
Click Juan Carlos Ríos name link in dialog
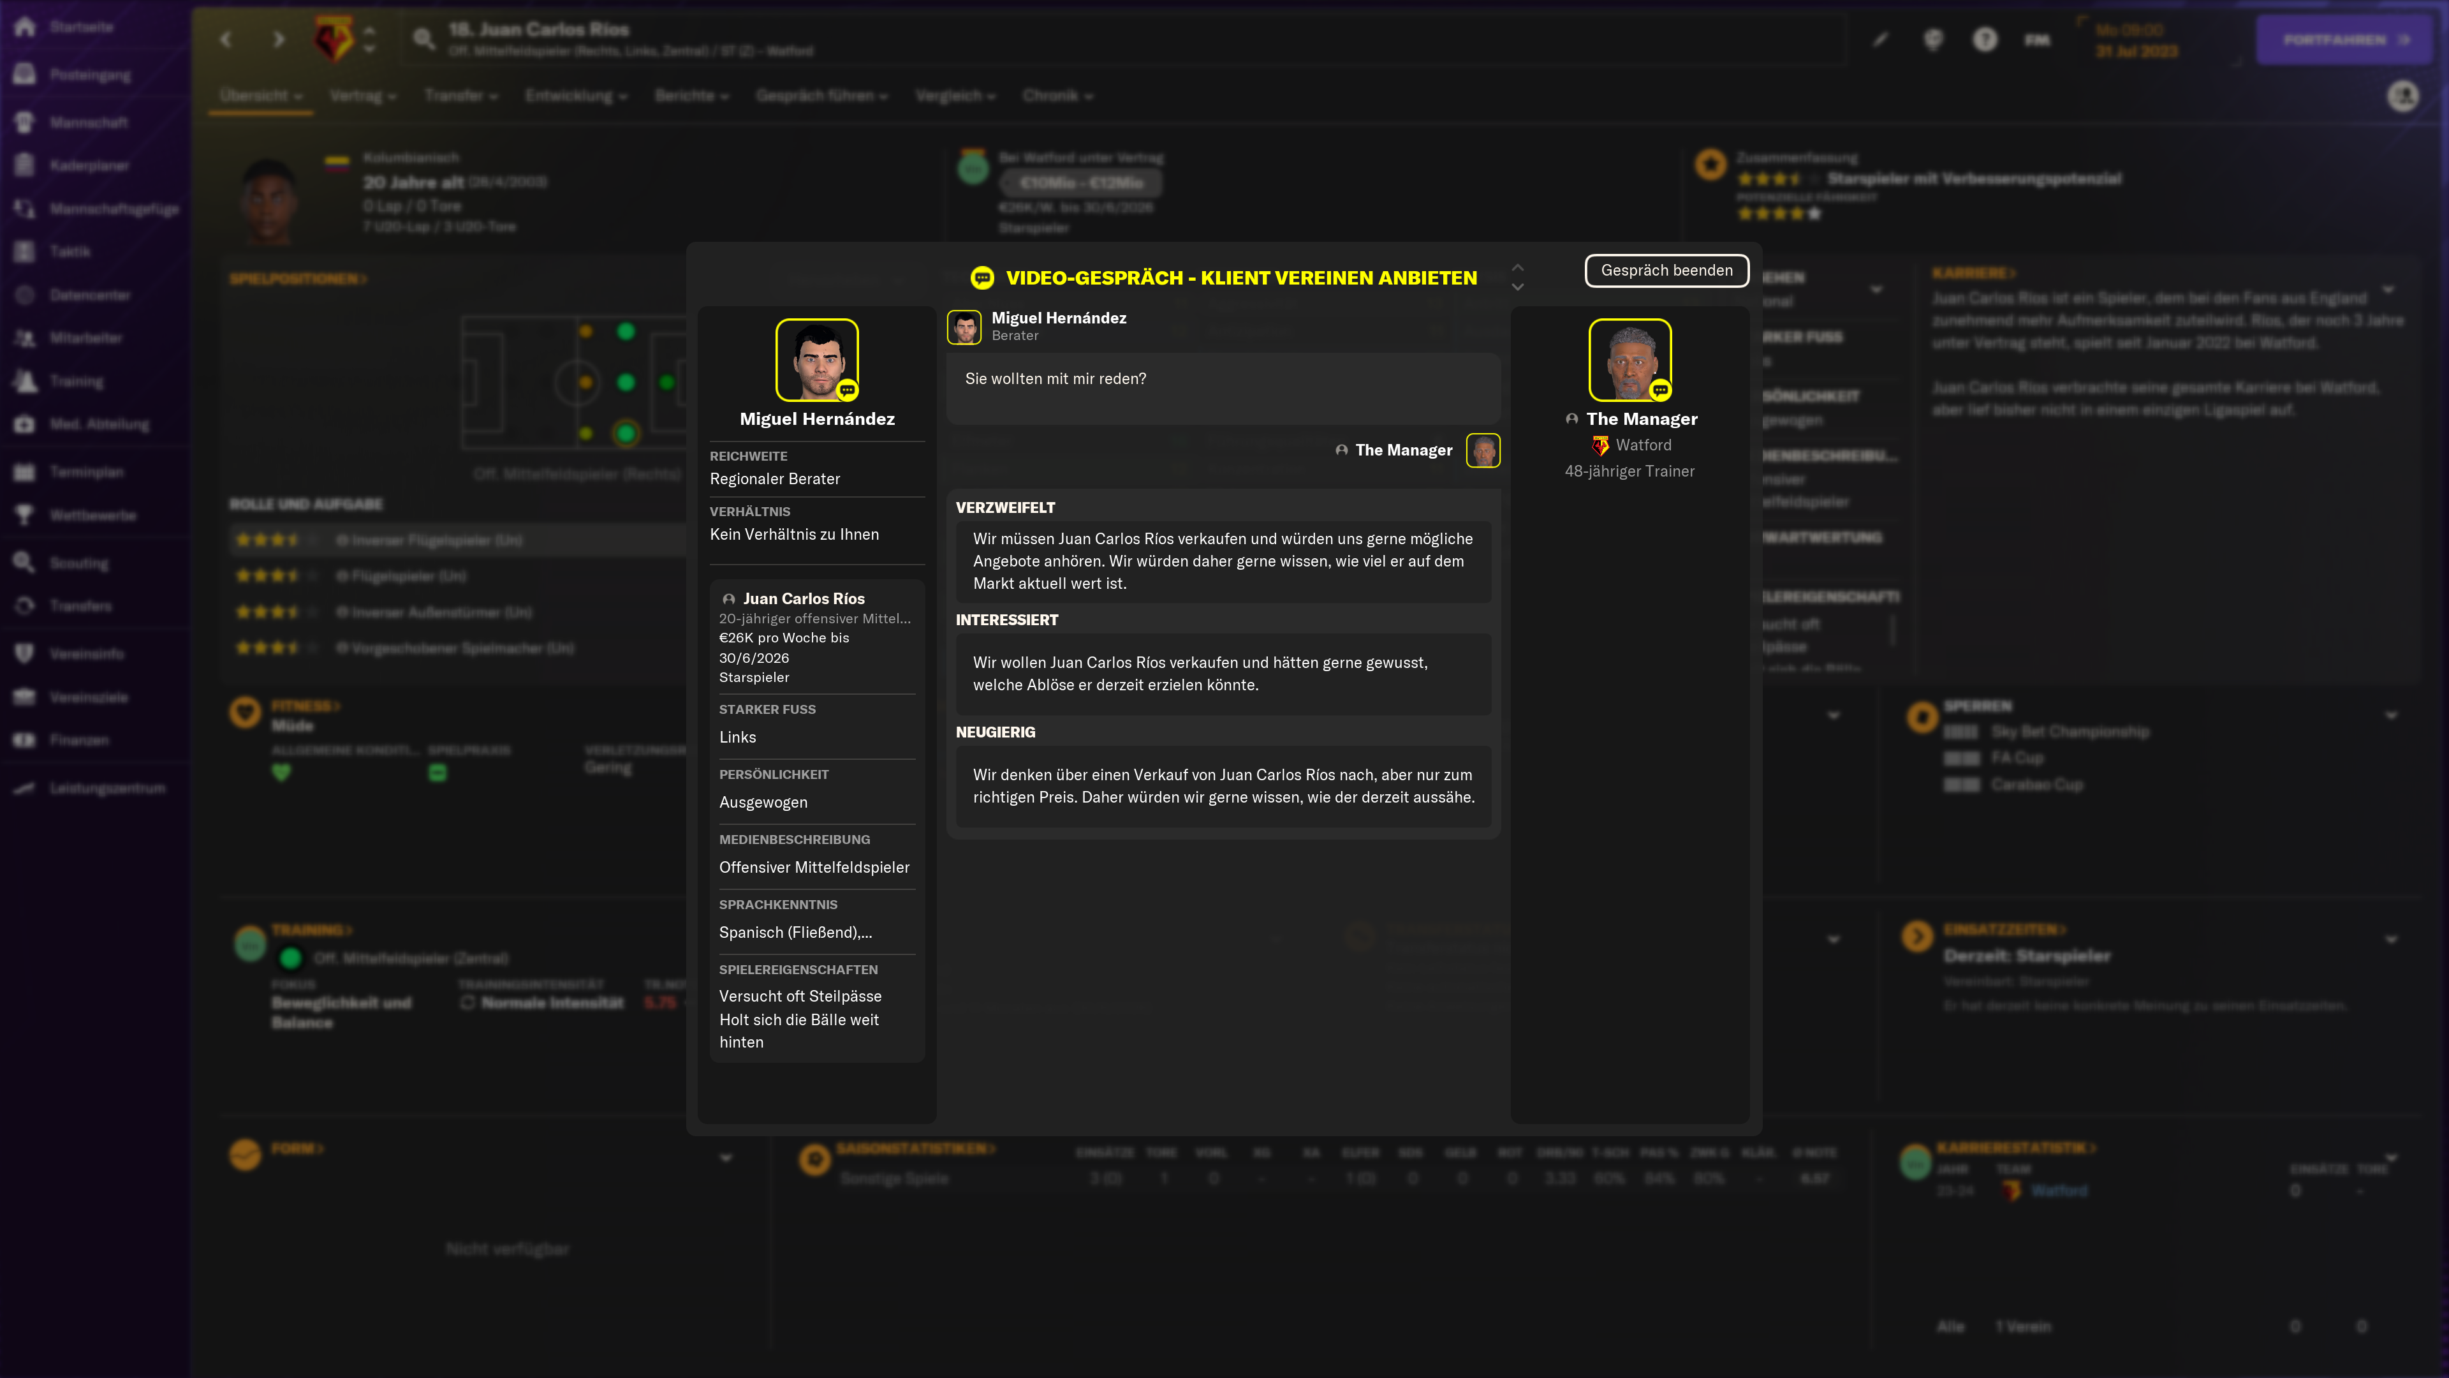point(804,598)
